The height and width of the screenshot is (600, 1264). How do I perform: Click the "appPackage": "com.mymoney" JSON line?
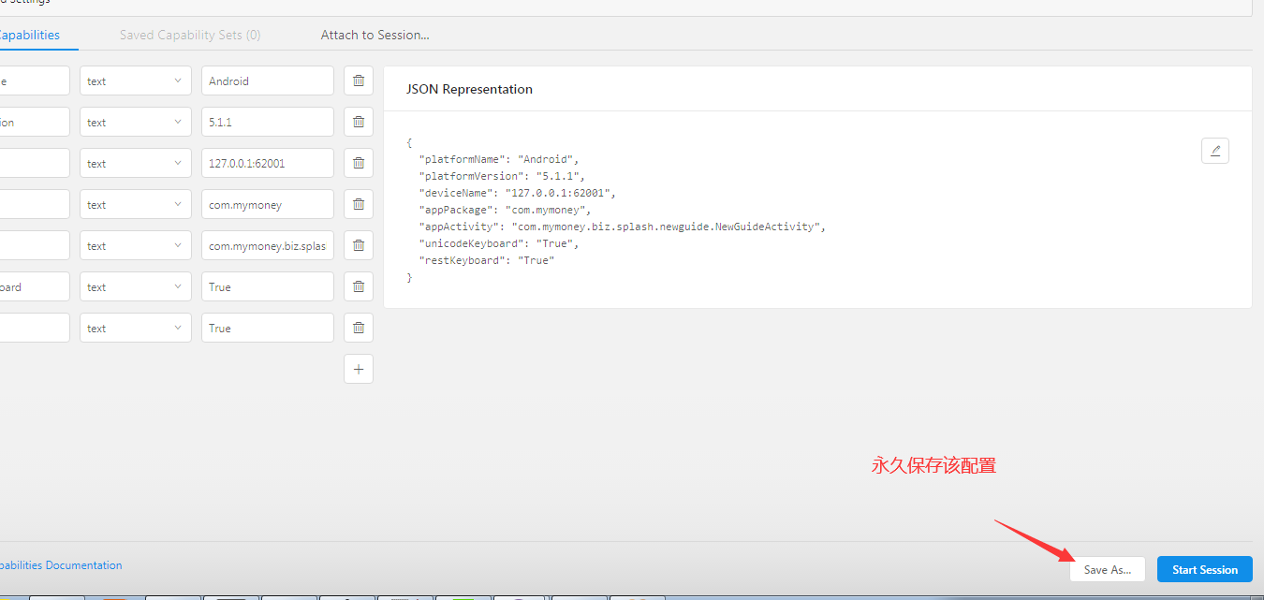click(x=505, y=210)
